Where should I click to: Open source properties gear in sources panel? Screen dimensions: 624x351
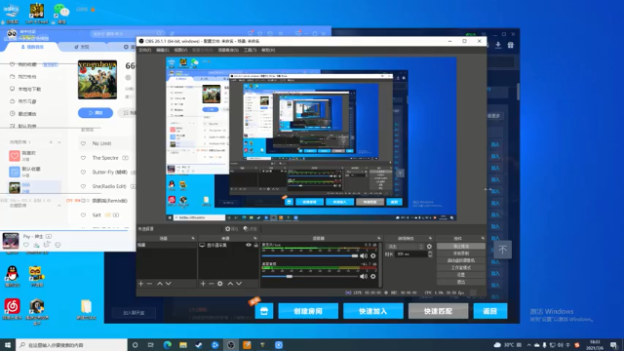[220, 284]
